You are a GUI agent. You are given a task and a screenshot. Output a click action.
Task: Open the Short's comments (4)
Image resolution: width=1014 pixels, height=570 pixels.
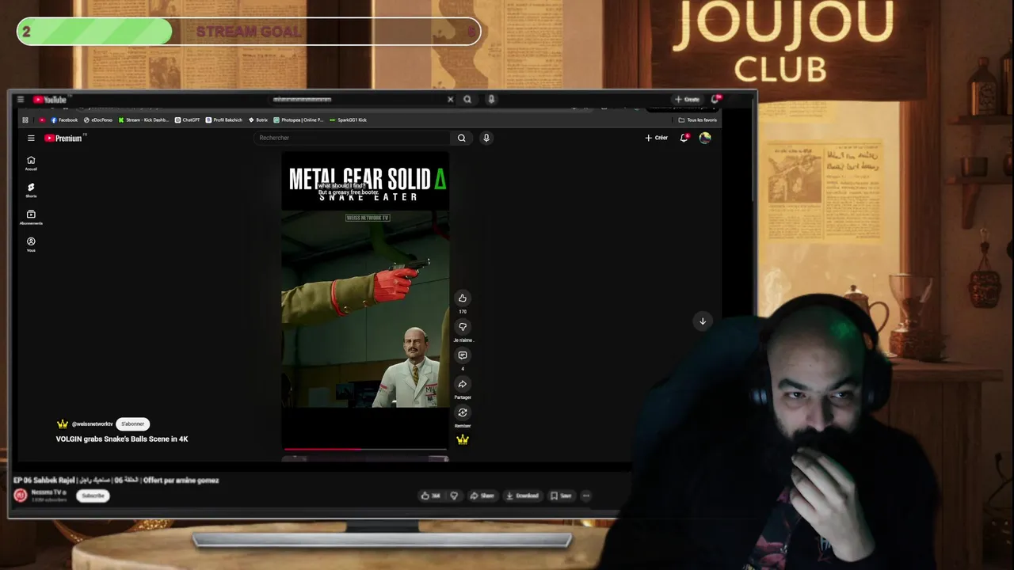[463, 355]
